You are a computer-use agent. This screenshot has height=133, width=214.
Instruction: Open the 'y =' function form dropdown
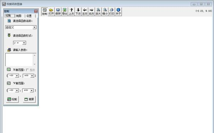click(24, 43)
